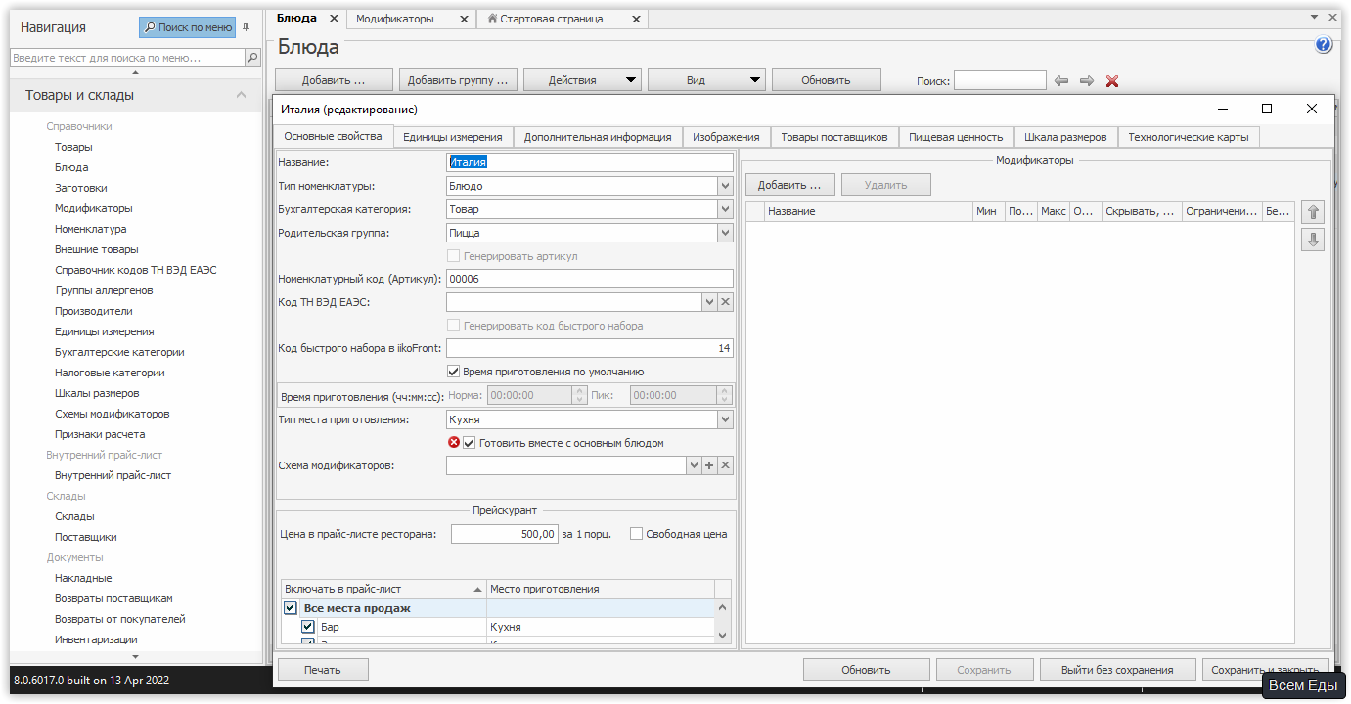This screenshot has height=704, width=1351.
Task: Sort by the Включать в прайс-лист column header
Action: [x=383, y=589]
